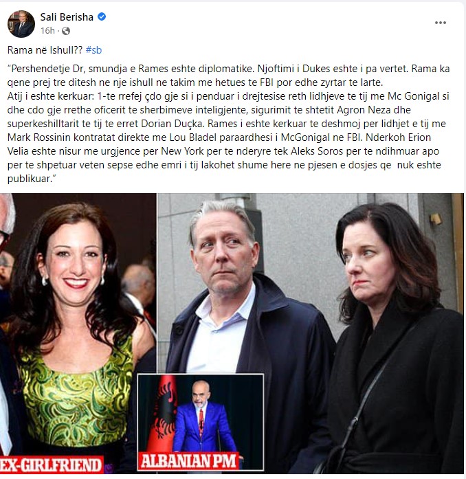Click the red 'ALBANIAN PM' caption banner
This screenshot has width=466, height=479.
pos(188,461)
